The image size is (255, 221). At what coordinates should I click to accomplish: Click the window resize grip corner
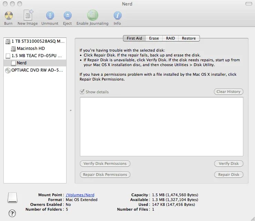253,219
